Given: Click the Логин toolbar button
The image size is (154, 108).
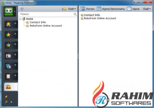Looking at the screenshot, I should [88, 9].
